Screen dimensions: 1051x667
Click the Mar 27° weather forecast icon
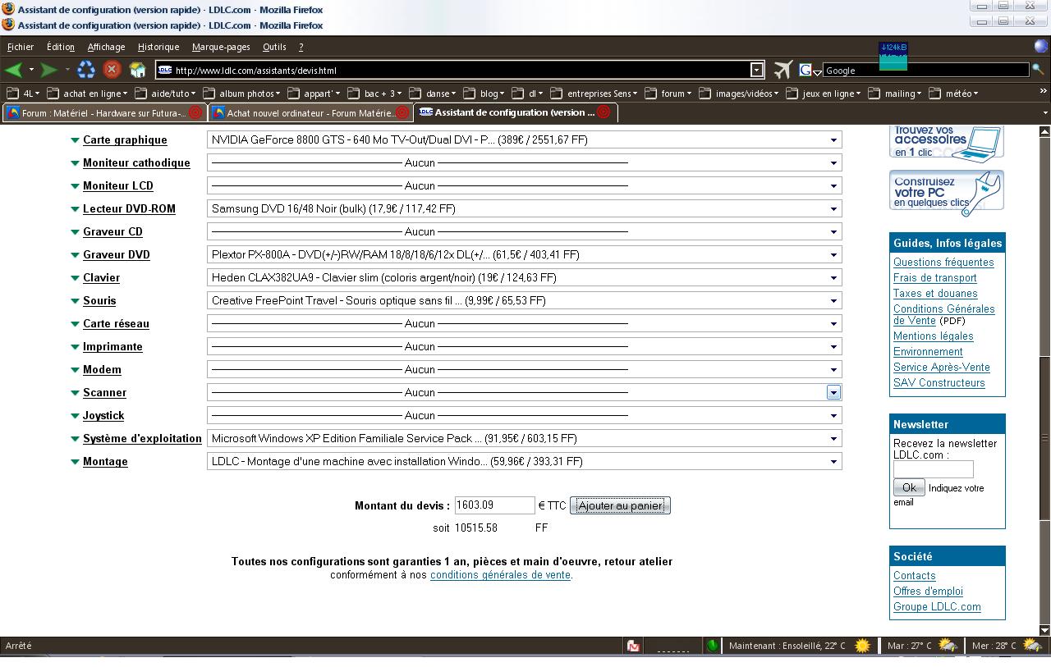(x=948, y=646)
